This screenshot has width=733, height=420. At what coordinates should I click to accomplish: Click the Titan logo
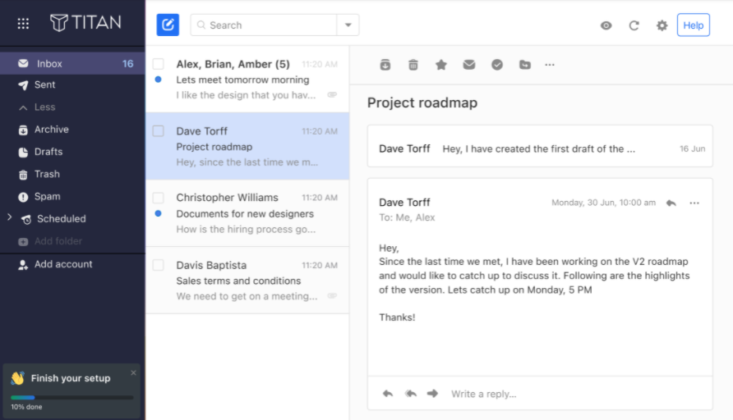[85, 22]
